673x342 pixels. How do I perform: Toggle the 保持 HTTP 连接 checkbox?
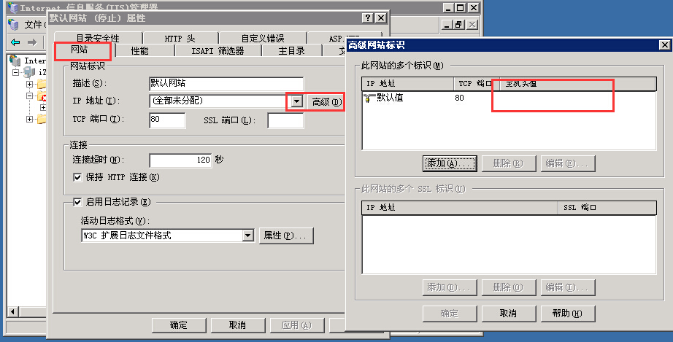77,177
